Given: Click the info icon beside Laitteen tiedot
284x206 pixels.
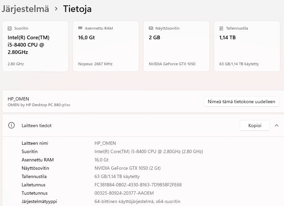Looking at the screenshot, I should point(11,125).
